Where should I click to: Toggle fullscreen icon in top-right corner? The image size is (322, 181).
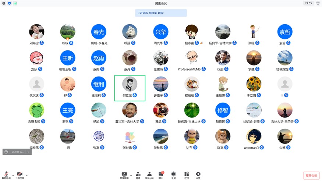point(318,3)
